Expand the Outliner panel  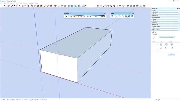[x=165, y=14]
